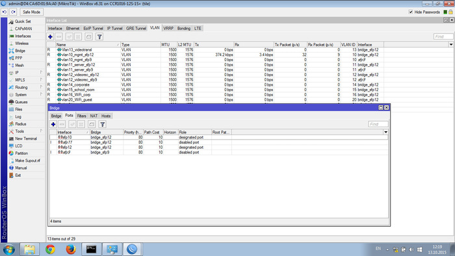Switch to the VRRP tab
455x256 pixels.
click(168, 29)
